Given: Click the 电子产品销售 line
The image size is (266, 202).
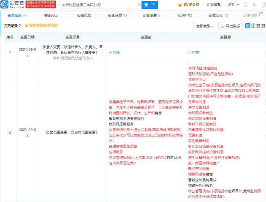Looking at the screenshot, I should [198, 169].
